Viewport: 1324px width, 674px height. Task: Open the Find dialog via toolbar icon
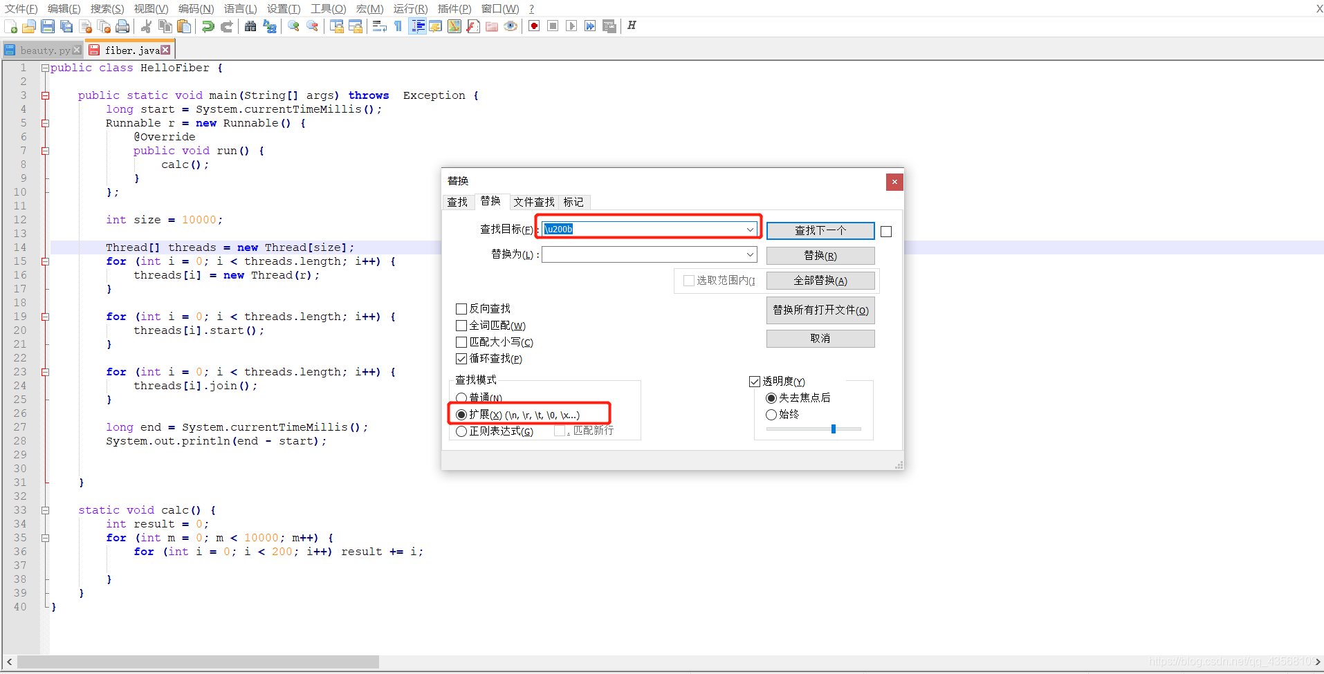click(250, 26)
